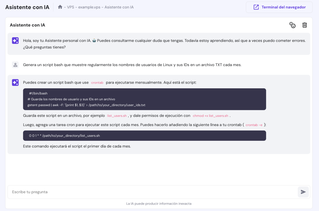
Task: Select the list_users.sh filename snippet
Action: (117, 115)
